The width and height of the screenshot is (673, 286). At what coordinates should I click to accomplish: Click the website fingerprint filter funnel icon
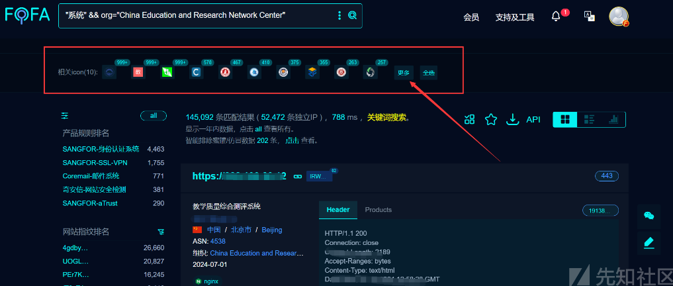(161, 232)
